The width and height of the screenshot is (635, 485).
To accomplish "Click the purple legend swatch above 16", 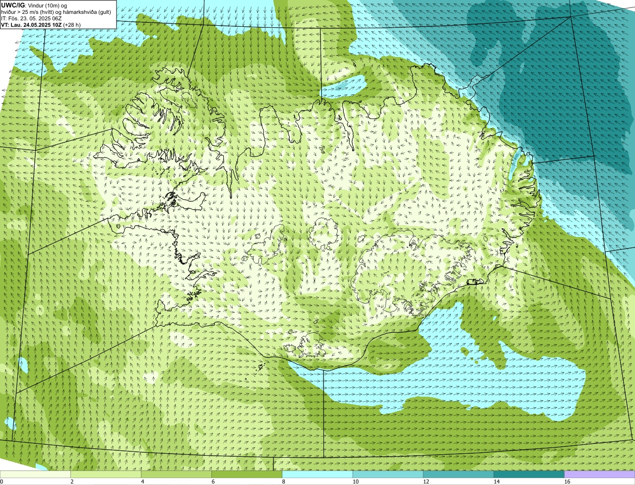I will point(600,475).
